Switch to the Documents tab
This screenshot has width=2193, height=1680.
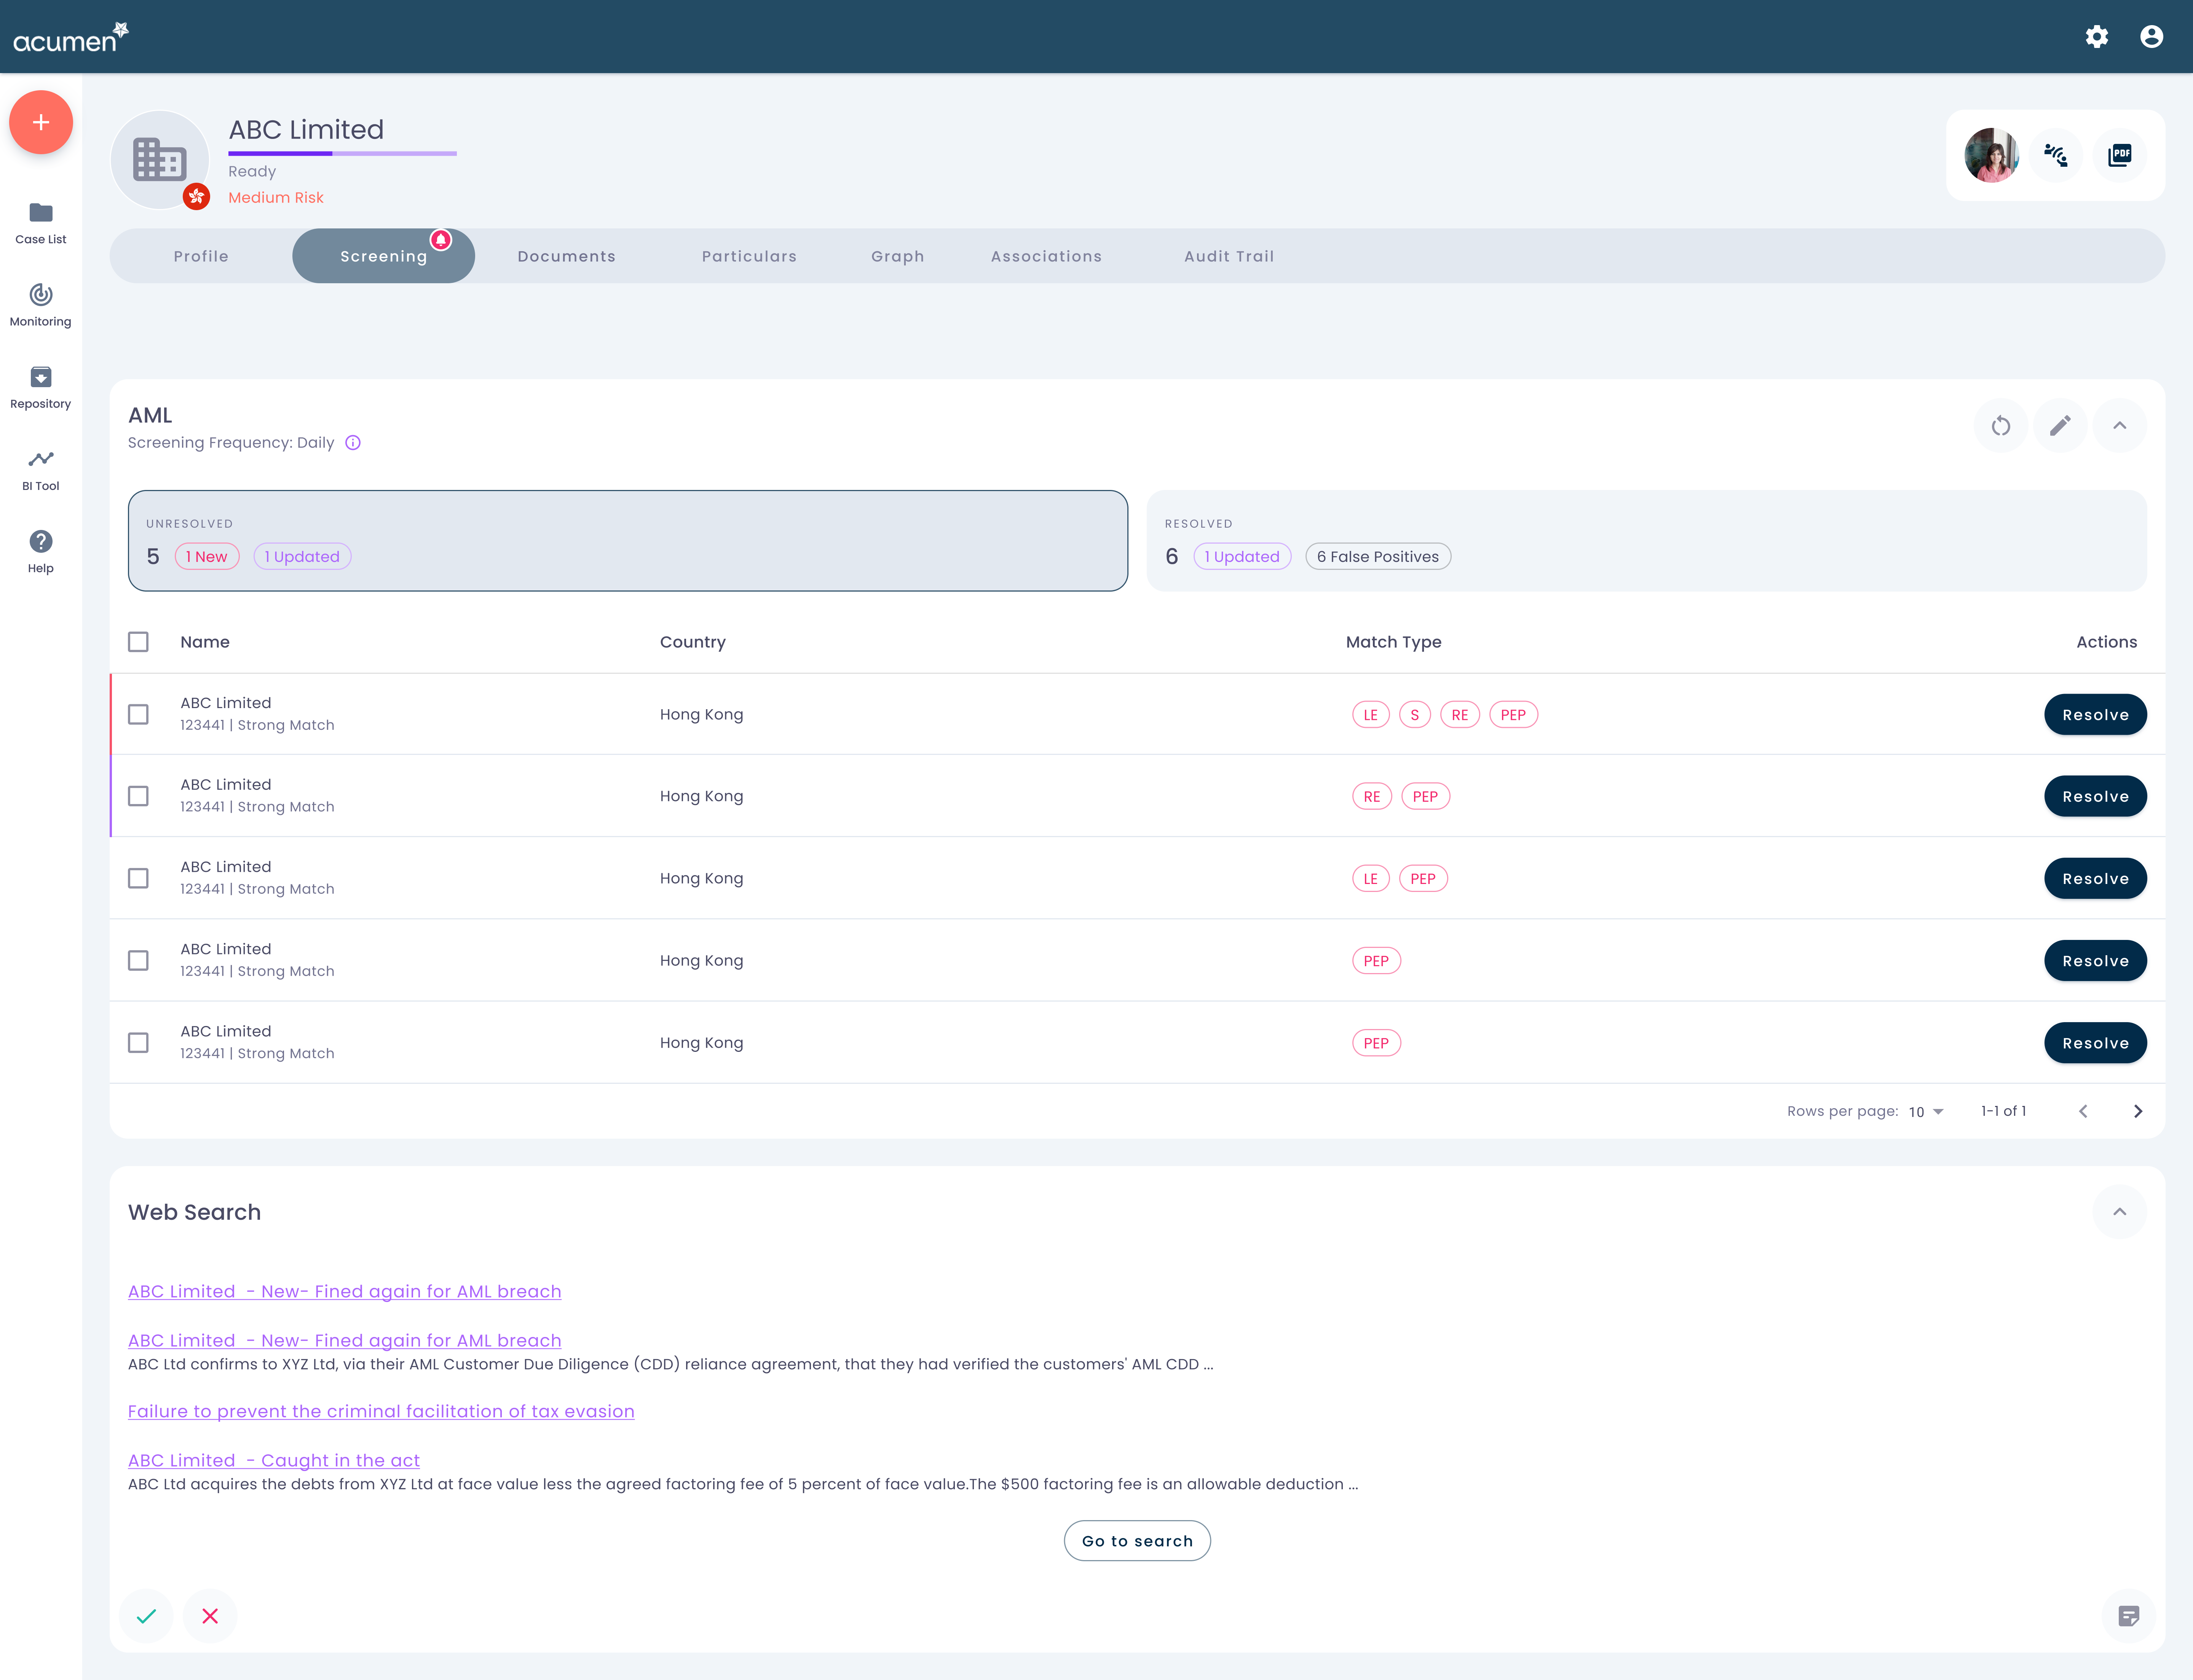tap(566, 256)
